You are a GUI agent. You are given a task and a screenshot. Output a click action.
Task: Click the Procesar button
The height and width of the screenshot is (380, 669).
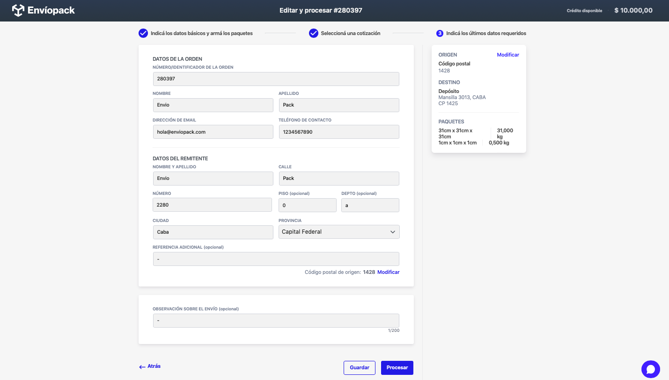pos(397,367)
